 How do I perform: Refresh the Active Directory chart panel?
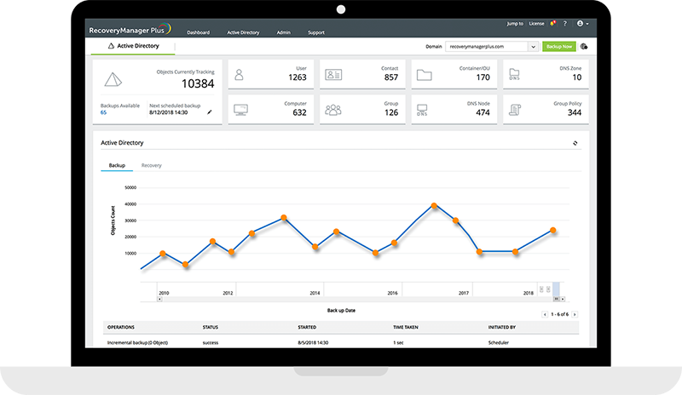coord(575,143)
